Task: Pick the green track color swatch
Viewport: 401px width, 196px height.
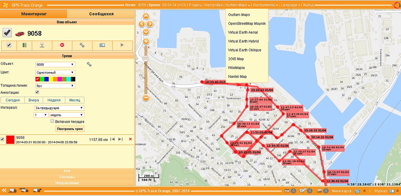Action: tap(42, 79)
